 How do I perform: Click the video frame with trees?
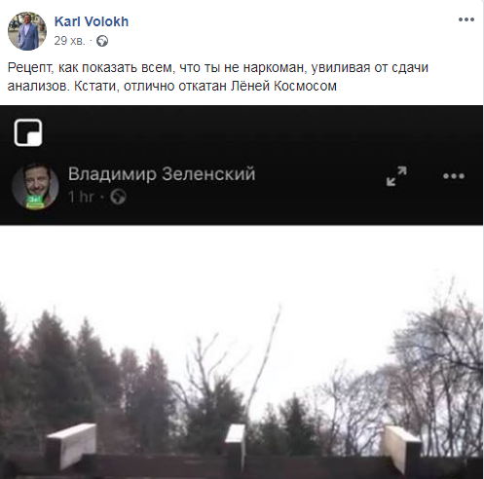242,352
